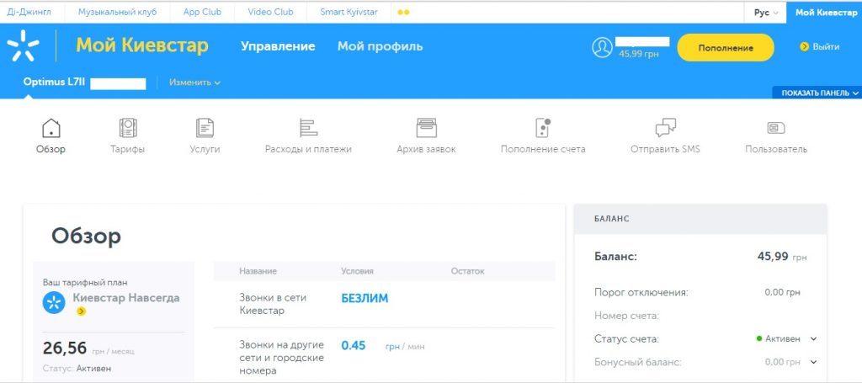Open the Тарифы icon
The image size is (862, 383).
[x=127, y=128]
